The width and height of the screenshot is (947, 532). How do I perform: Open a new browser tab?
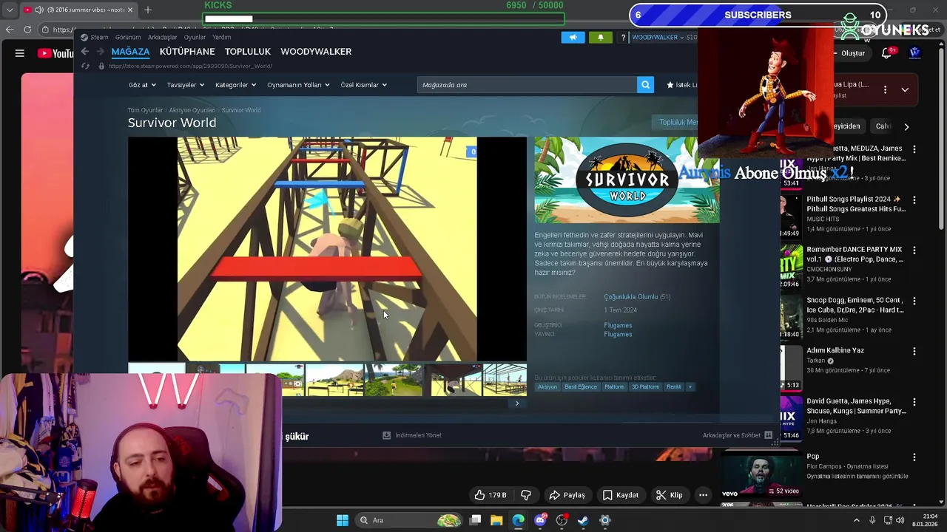(148, 10)
